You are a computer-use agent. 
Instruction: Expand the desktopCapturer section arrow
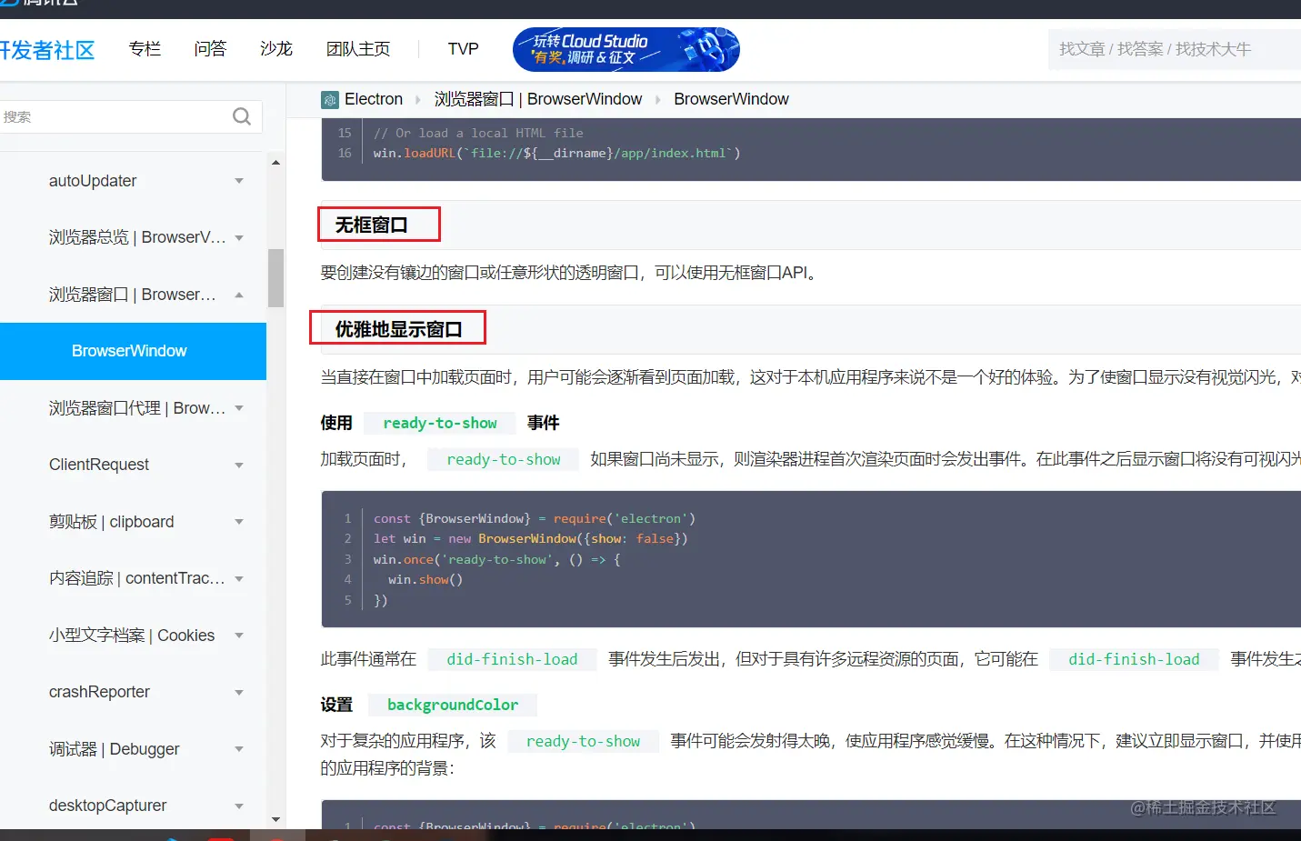pyautogui.click(x=239, y=806)
